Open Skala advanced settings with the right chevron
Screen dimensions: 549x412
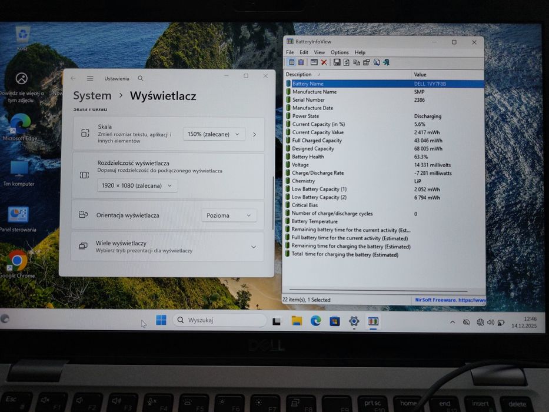255,134
